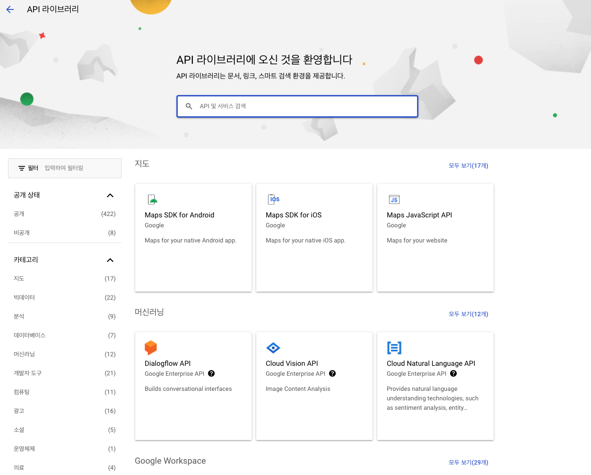This screenshot has width=591, height=475.
Task: Open the Cloud Natural Language API title
Action: pyautogui.click(x=431, y=363)
